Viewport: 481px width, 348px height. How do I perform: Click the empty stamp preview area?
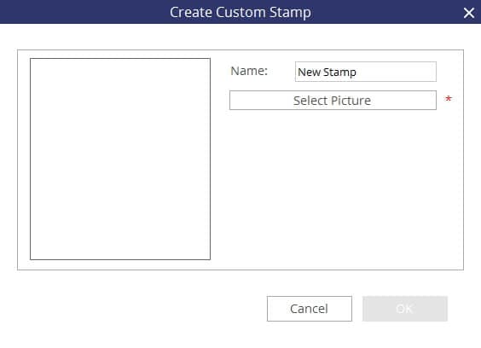(x=120, y=159)
